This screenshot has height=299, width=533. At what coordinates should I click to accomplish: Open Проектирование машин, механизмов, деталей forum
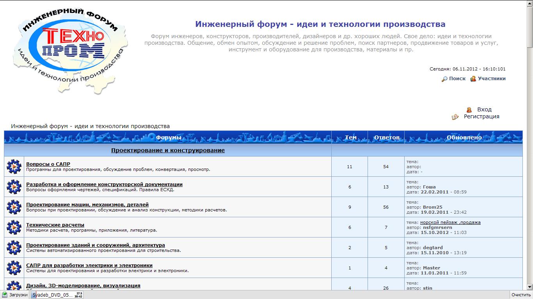click(87, 205)
